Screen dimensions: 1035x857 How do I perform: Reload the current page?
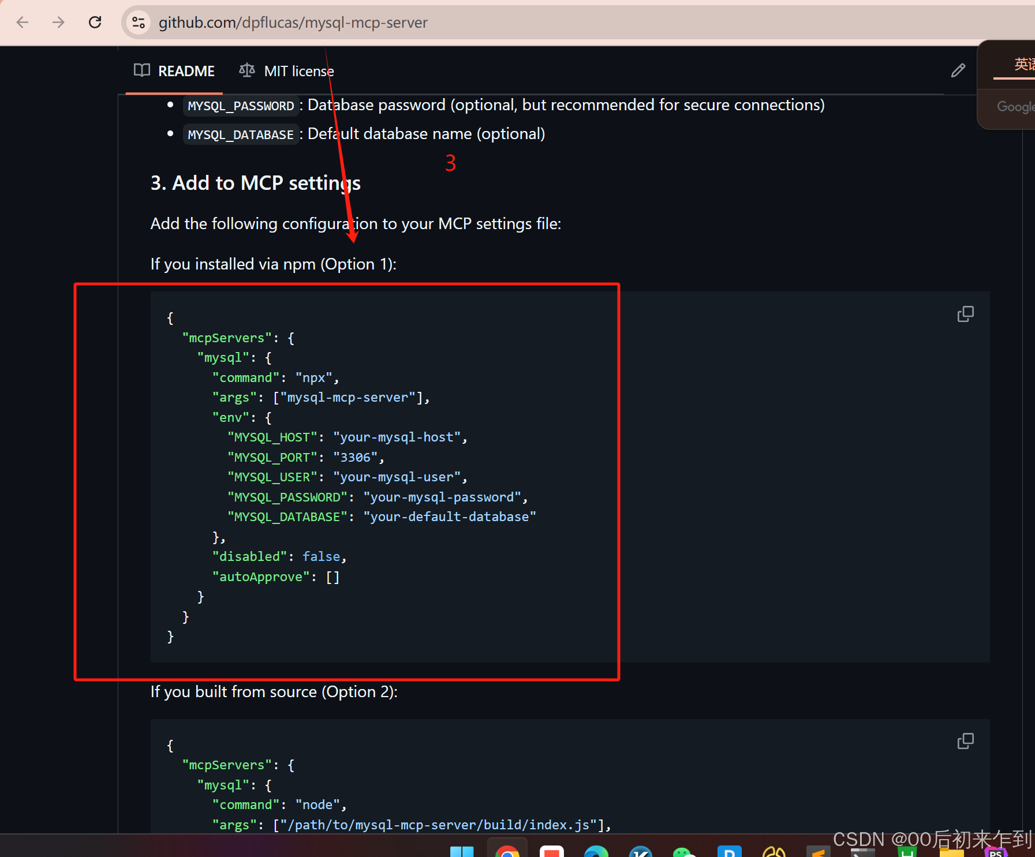[95, 22]
